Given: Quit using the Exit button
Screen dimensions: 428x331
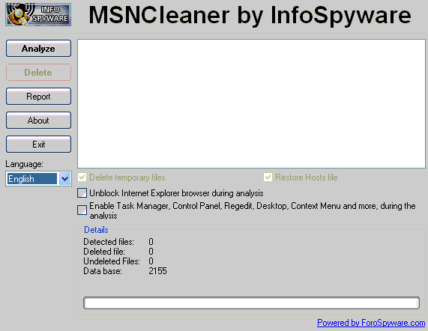Looking at the screenshot, I should tap(38, 145).
